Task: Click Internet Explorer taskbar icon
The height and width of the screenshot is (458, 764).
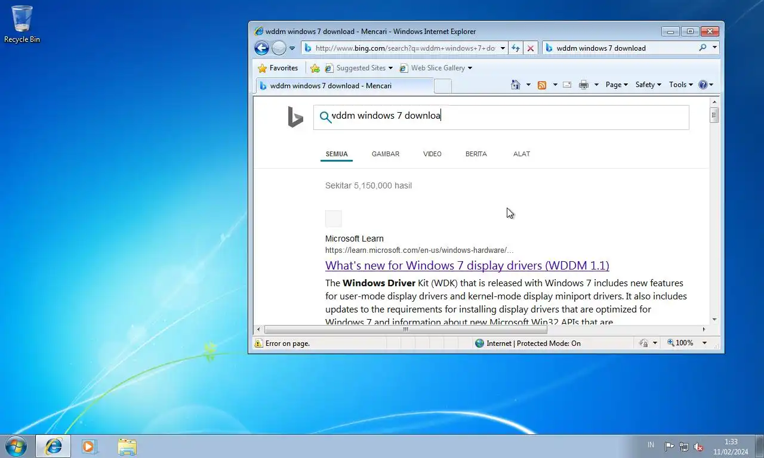Action: point(54,446)
